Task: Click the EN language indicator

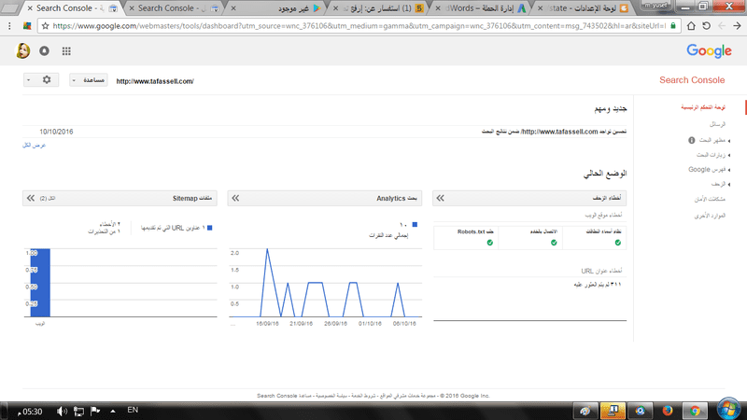Action: (x=133, y=410)
